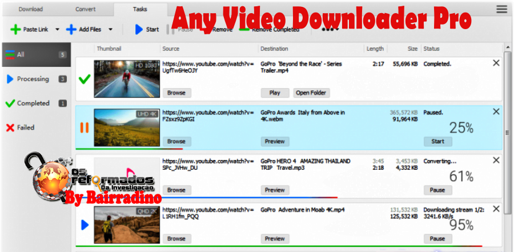Remove the Adventure in Moab task with X

point(496,209)
